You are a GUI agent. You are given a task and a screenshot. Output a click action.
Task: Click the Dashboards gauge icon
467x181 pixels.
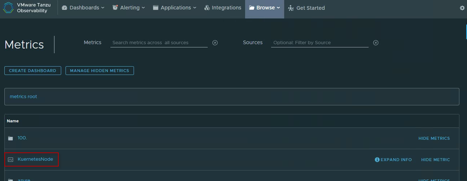tap(64, 8)
